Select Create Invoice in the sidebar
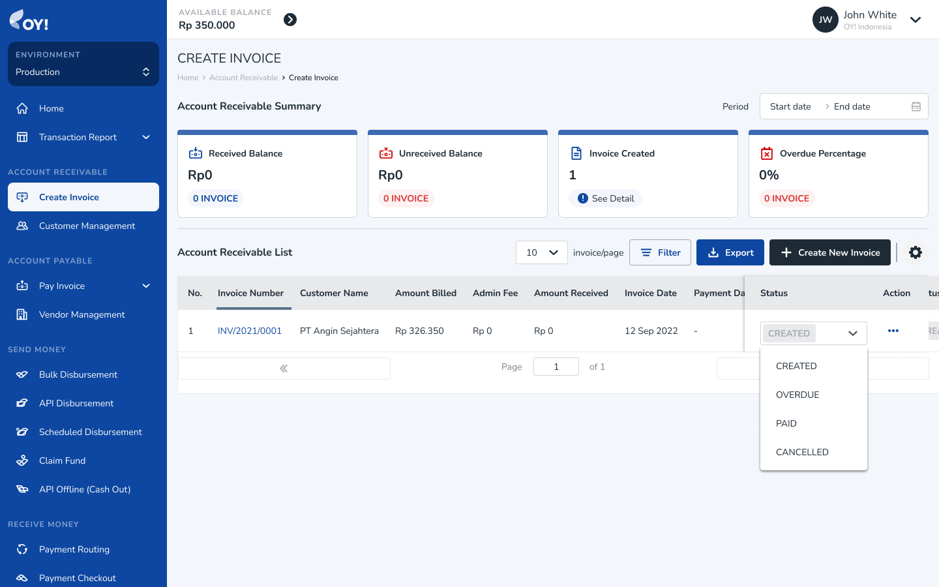 coord(83,197)
